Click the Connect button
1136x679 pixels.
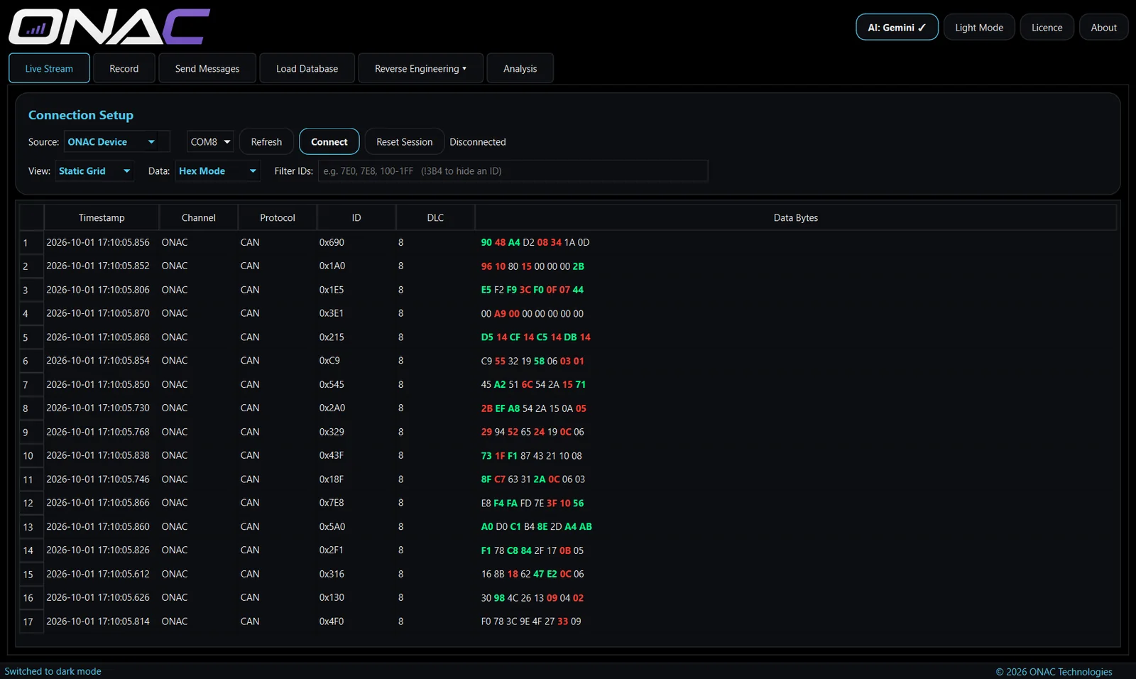pyautogui.click(x=329, y=142)
